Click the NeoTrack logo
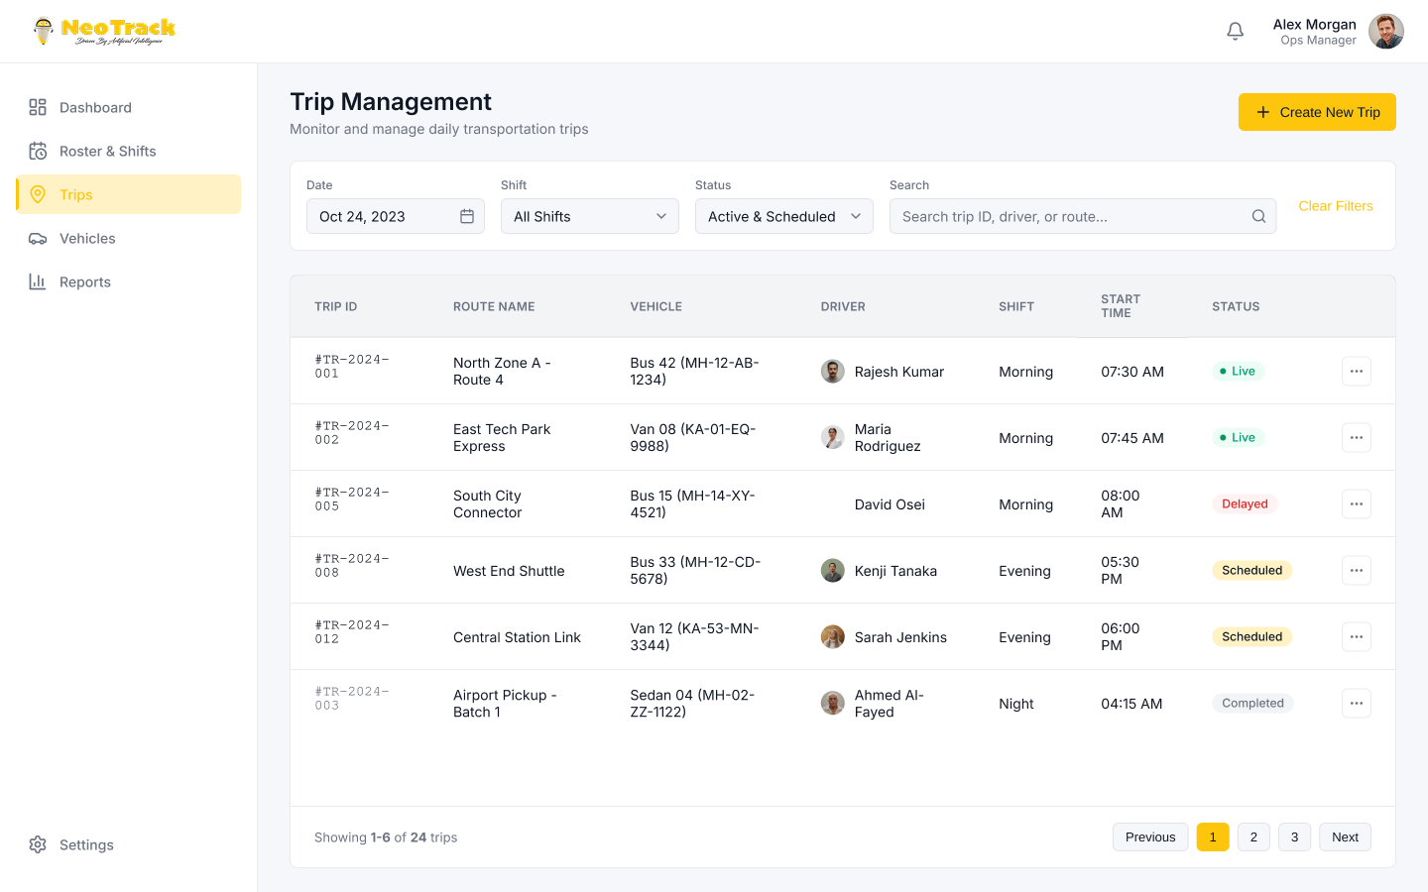Image resolution: width=1428 pixels, height=892 pixels. [x=104, y=32]
